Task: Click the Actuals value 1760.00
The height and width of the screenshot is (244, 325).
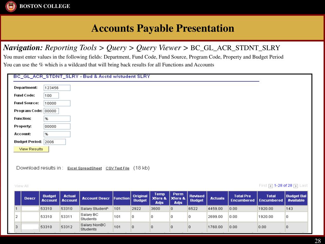Action: coord(216,227)
